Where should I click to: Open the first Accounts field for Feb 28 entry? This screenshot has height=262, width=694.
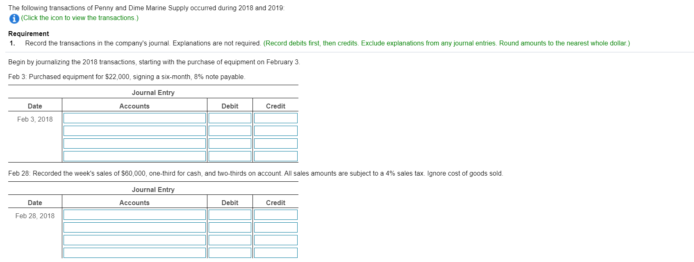click(134, 215)
